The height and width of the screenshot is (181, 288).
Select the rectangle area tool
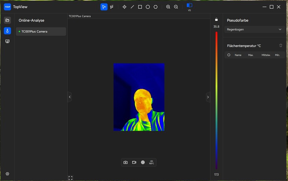[x=140, y=7]
